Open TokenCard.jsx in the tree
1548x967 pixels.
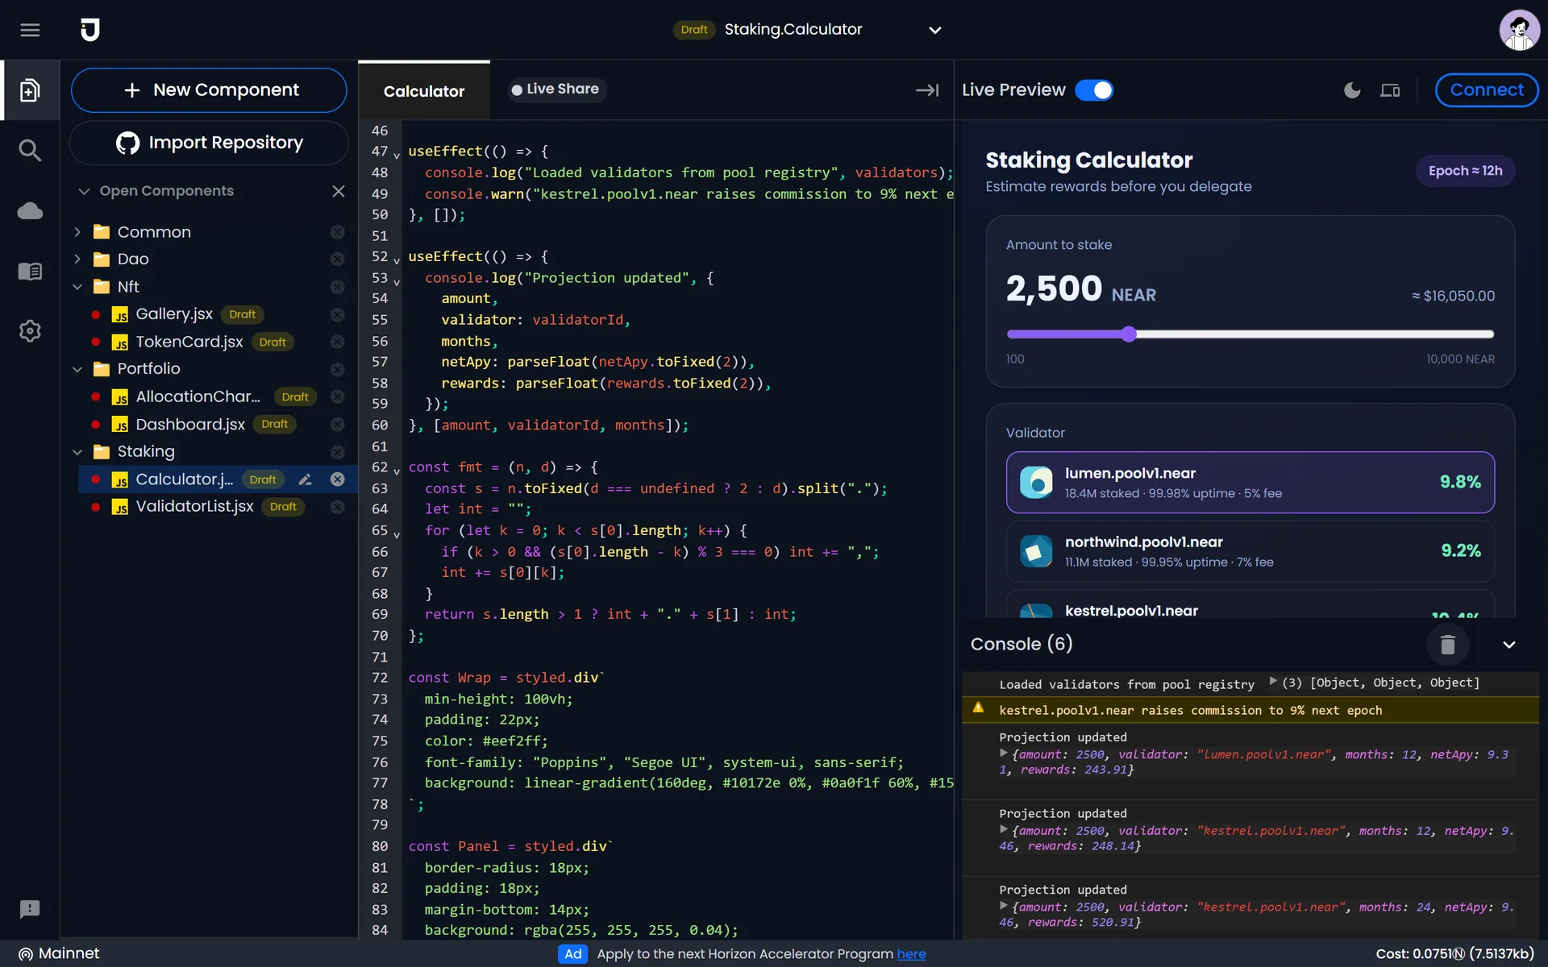[x=189, y=342]
